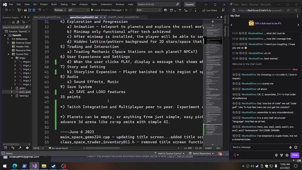
Task: Expand the External Dependencies node
Action: click(8, 43)
